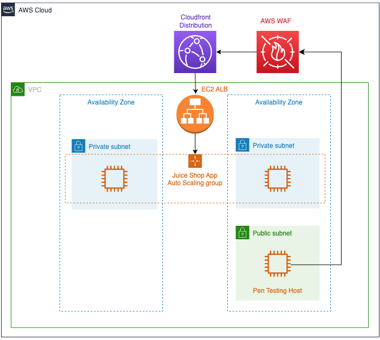380x340 pixels.
Task: Click the 'EC2 ALB' label
Action: [x=214, y=89]
